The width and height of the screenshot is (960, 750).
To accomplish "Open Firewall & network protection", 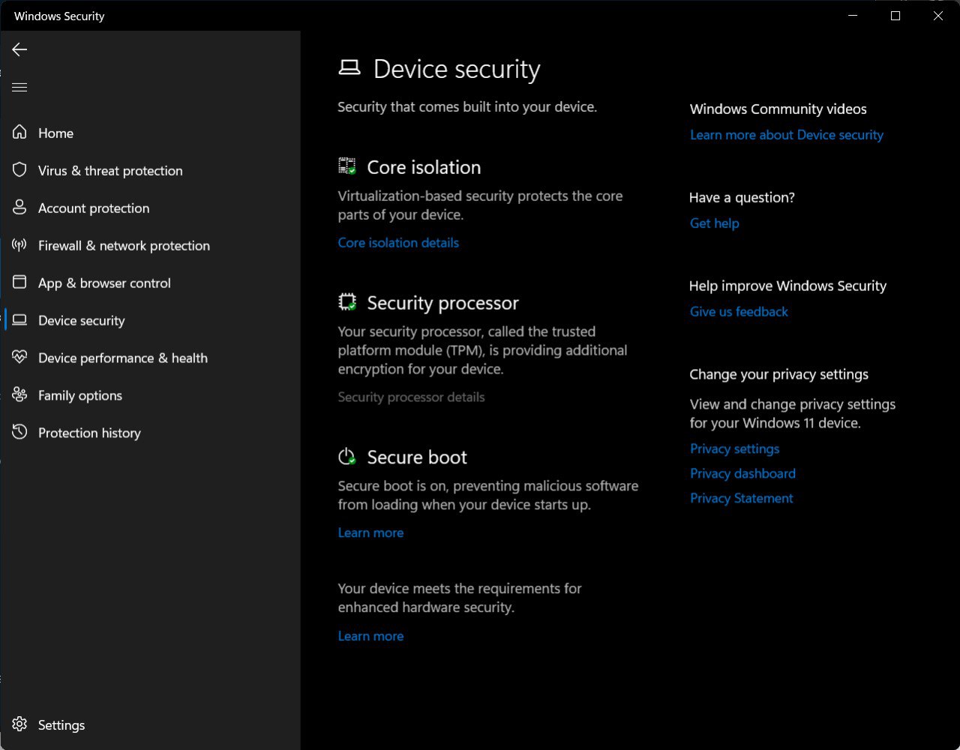I will pos(124,245).
